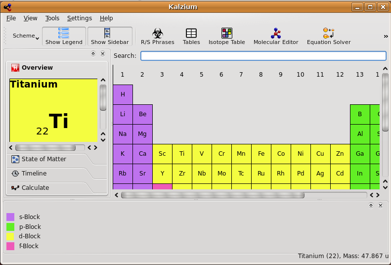This screenshot has width=391, height=265.
Task: Launch the Molecular Editor
Action: [x=276, y=37]
